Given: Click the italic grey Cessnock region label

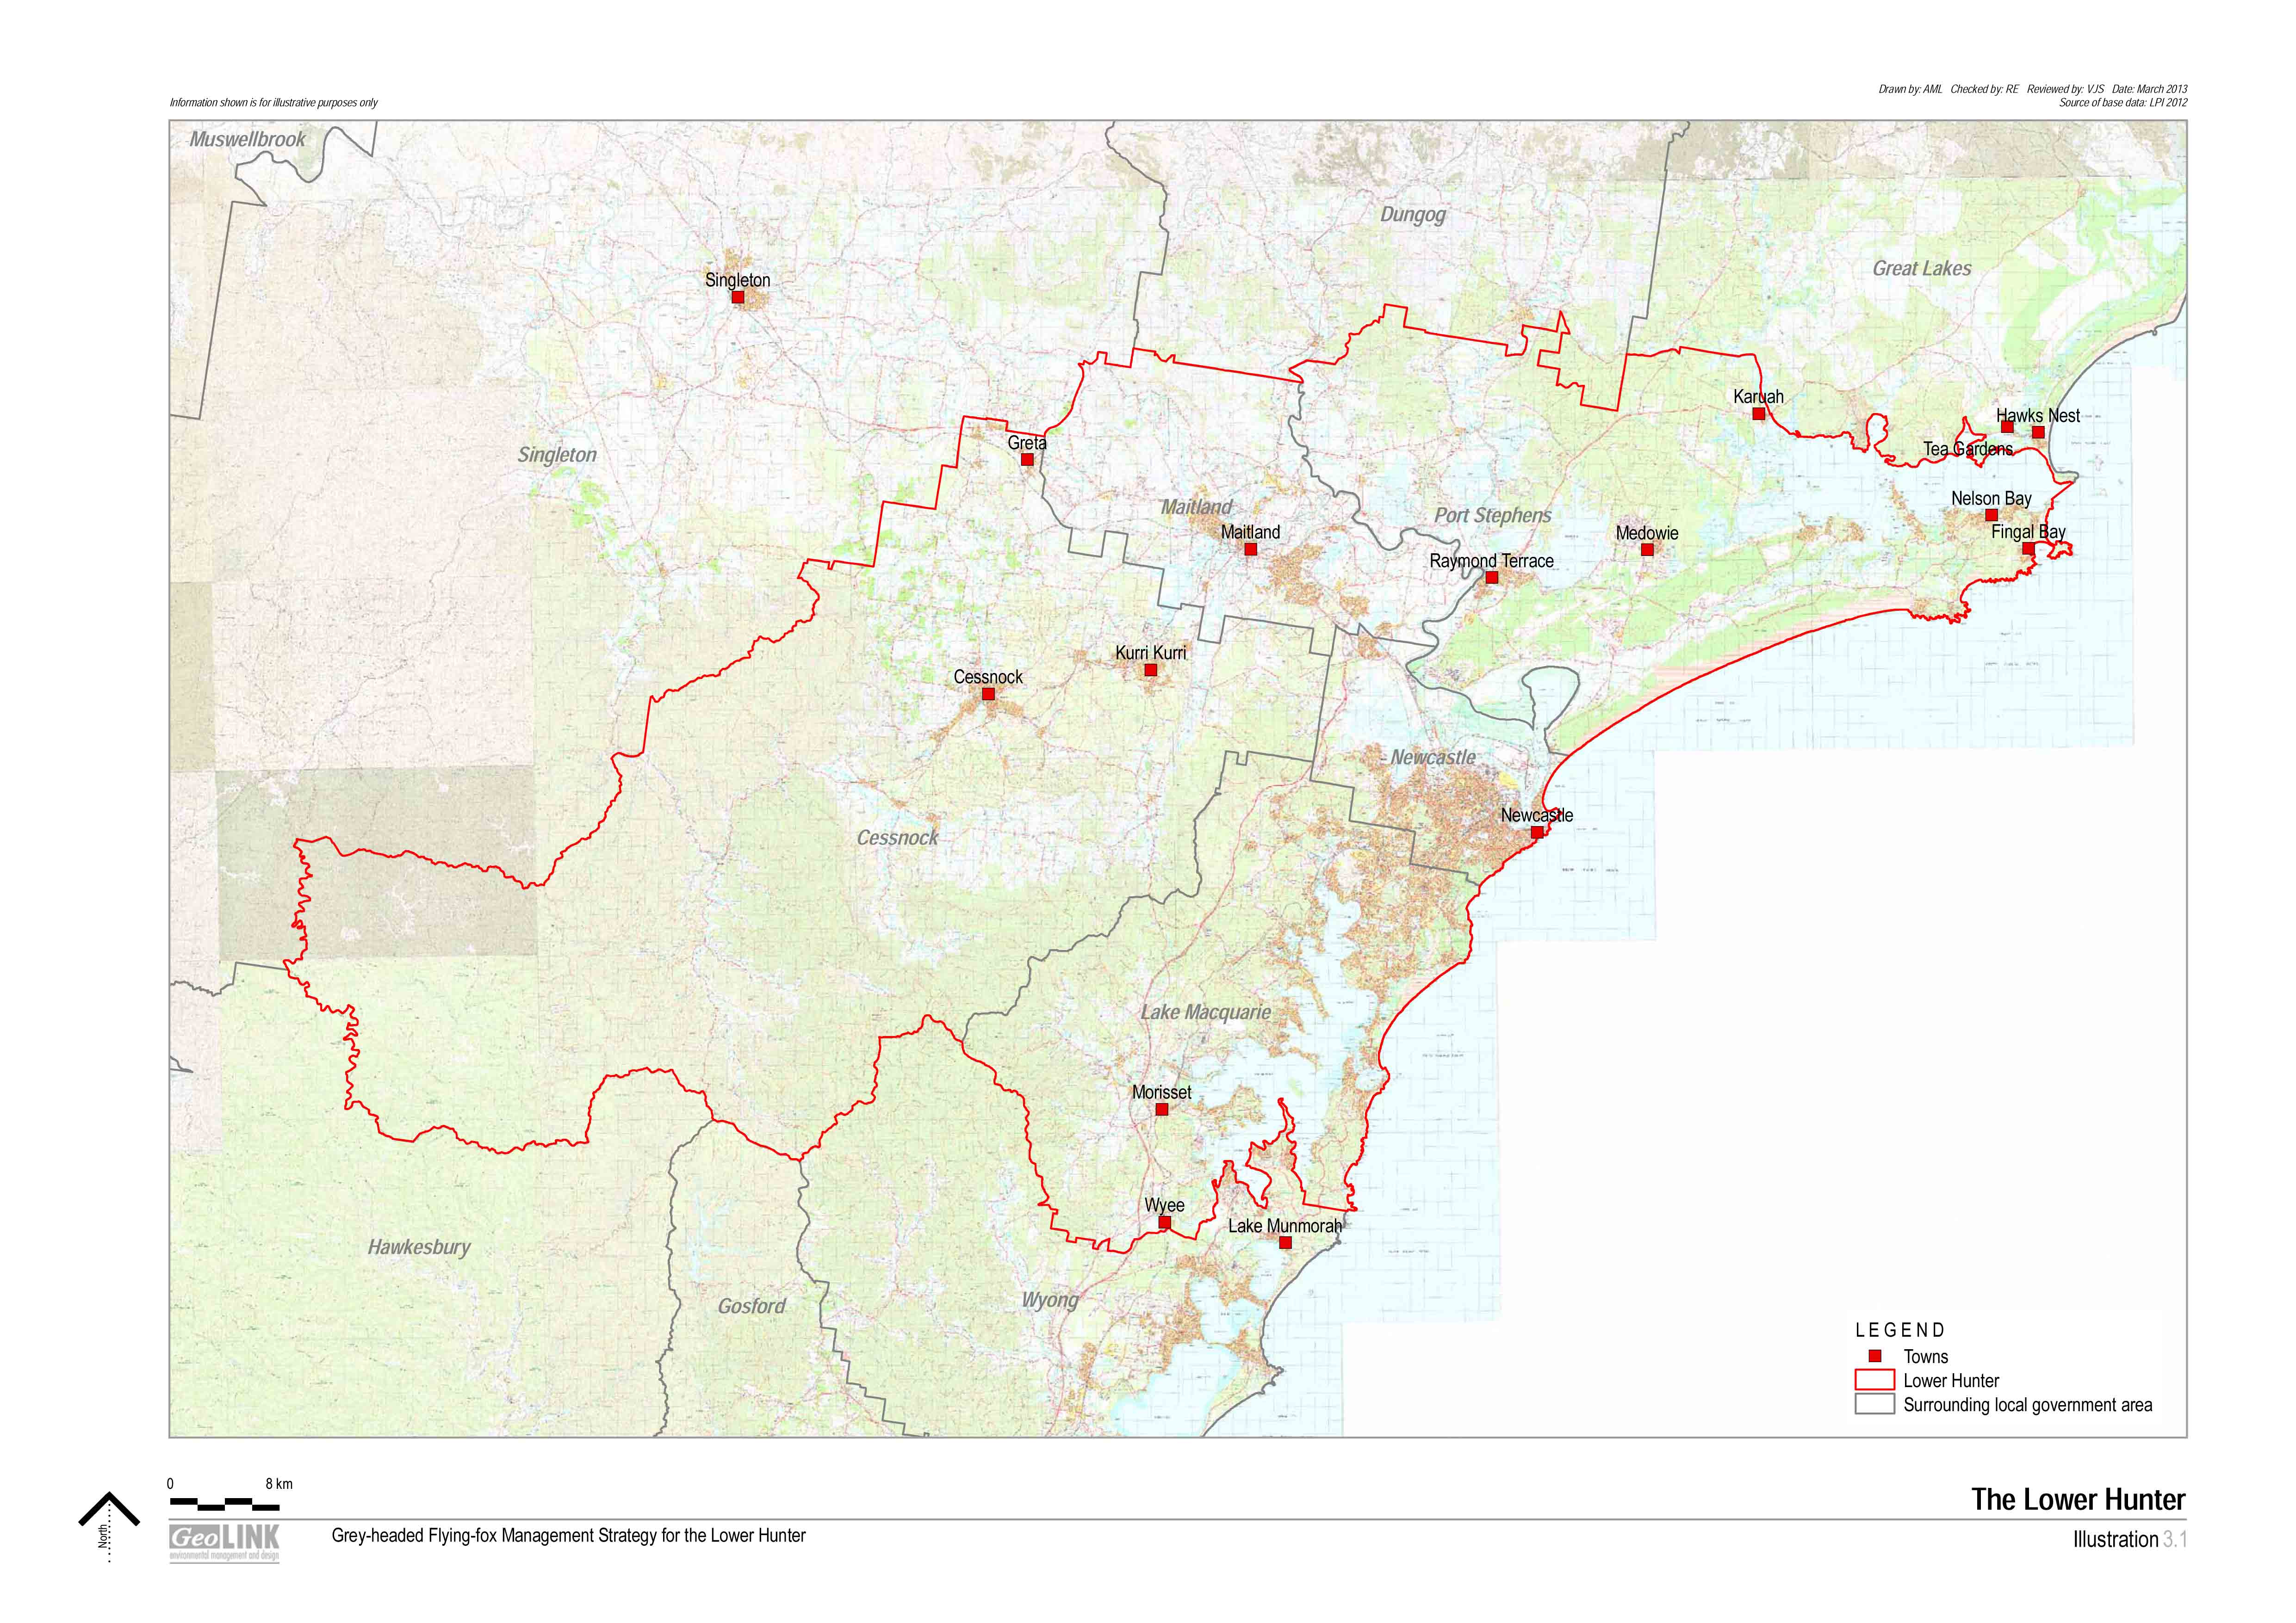Looking at the screenshot, I should tap(897, 838).
